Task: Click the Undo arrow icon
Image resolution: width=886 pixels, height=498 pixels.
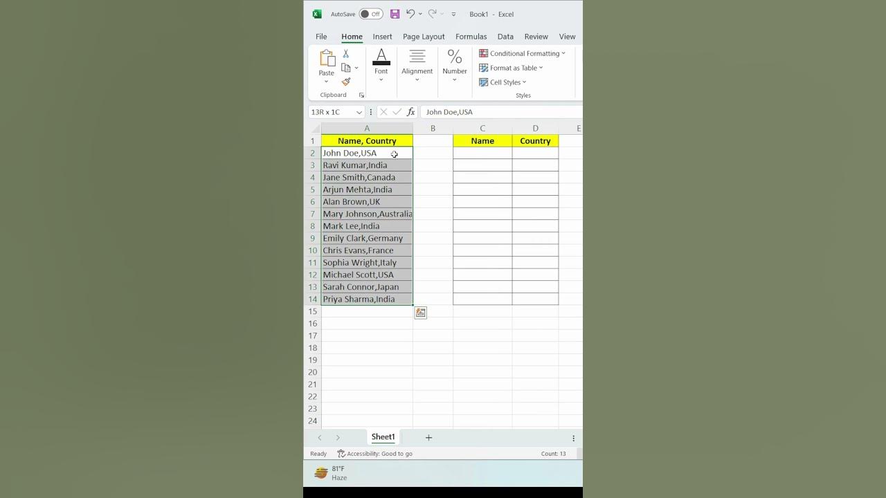Action: tap(410, 14)
